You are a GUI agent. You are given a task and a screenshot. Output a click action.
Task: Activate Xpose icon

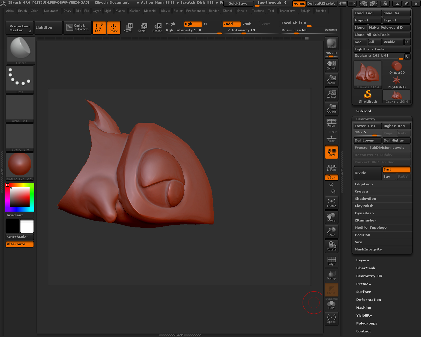click(x=331, y=319)
